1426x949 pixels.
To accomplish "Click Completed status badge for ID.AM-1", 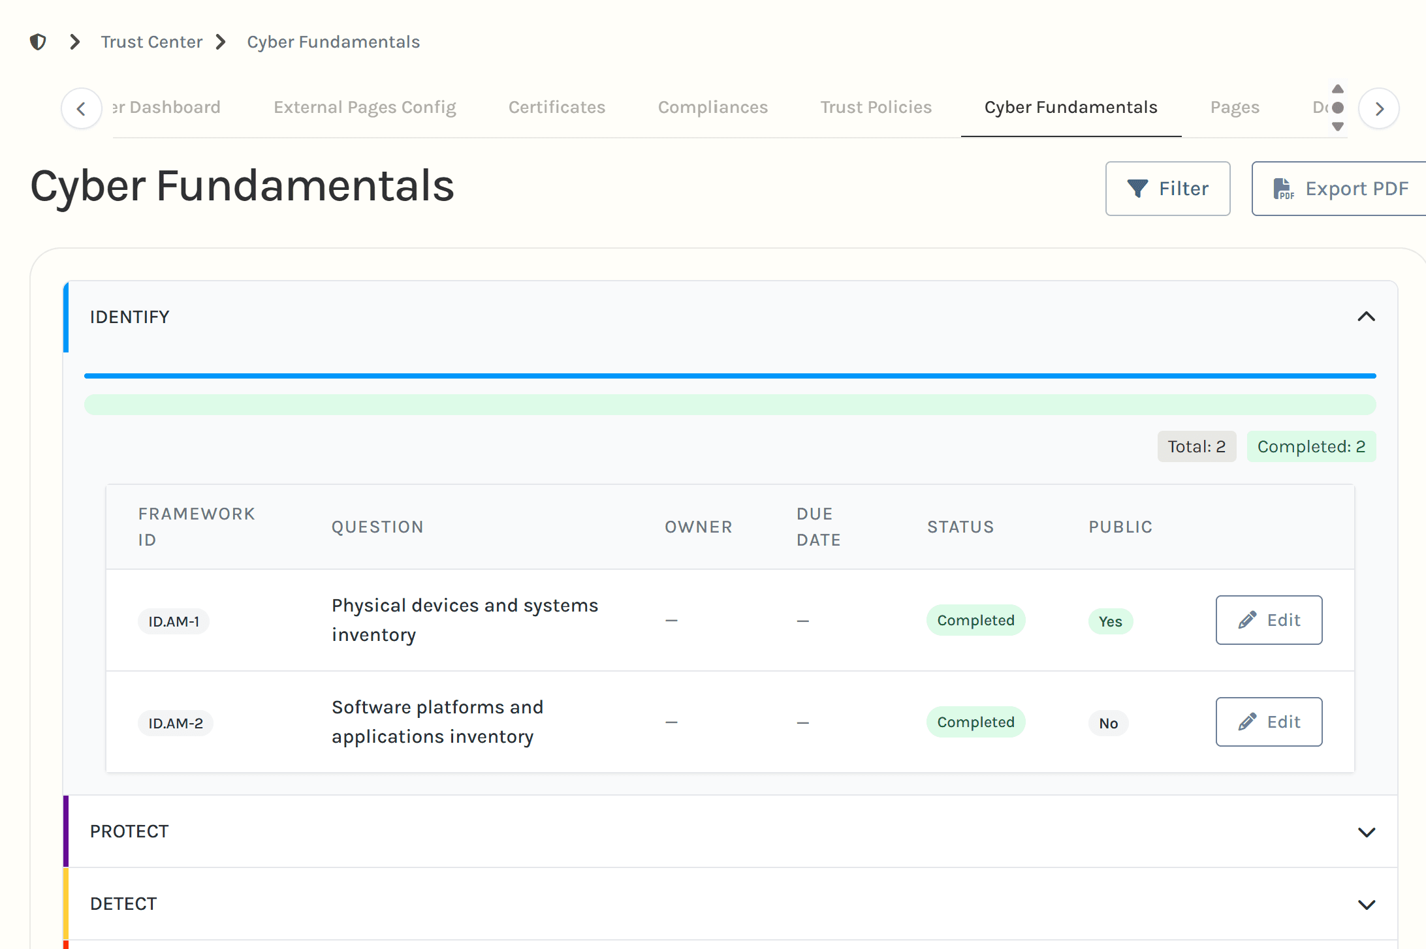I will 975,620.
